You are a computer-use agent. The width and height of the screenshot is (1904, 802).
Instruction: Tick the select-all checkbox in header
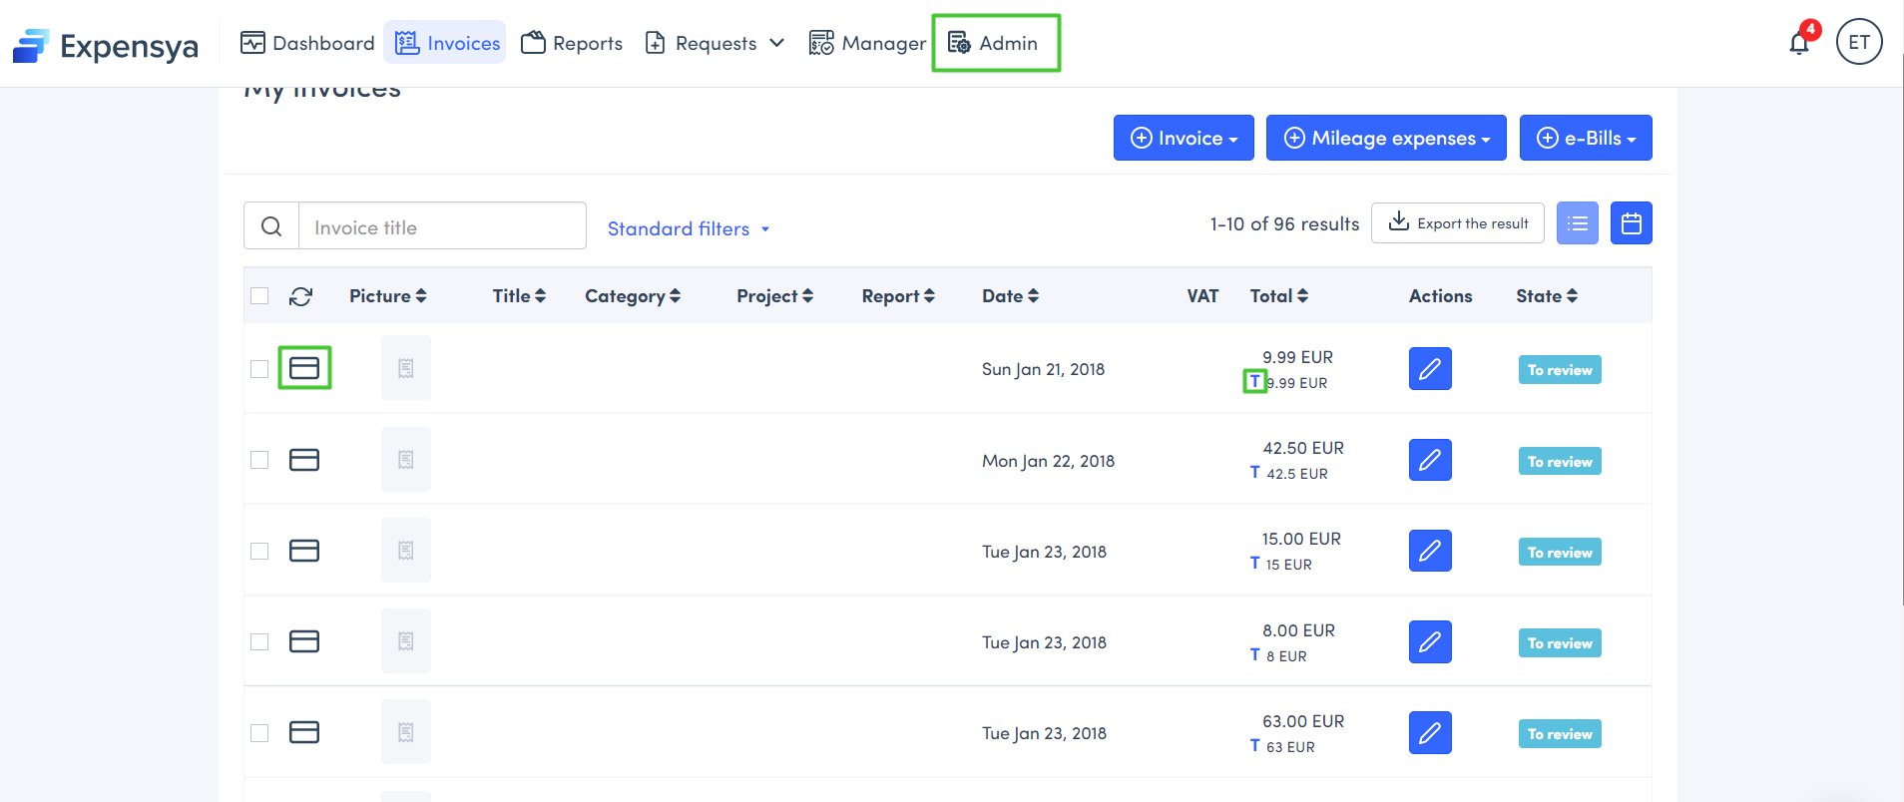(259, 296)
